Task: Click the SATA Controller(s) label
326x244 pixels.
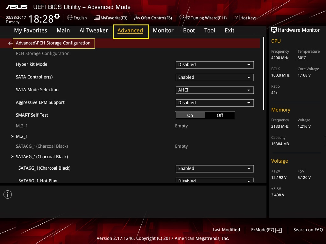Action: (34, 77)
